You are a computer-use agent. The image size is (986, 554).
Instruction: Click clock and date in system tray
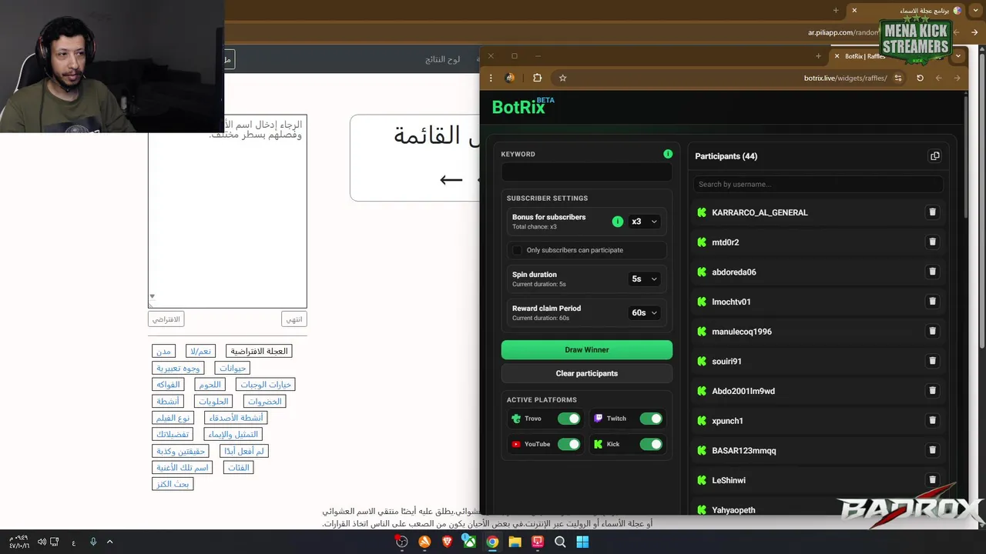[18, 542]
